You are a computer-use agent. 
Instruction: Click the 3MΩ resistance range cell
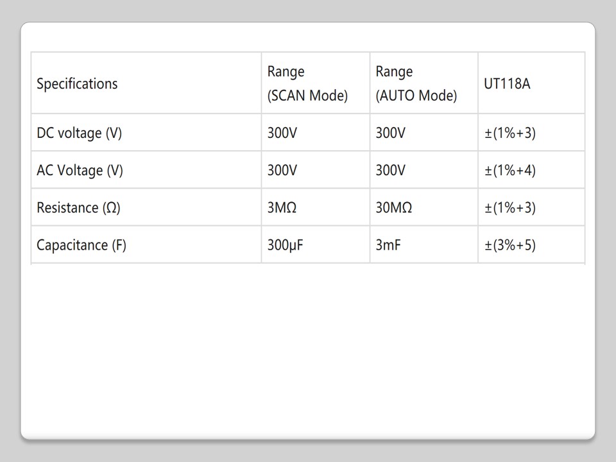pyautogui.click(x=282, y=207)
